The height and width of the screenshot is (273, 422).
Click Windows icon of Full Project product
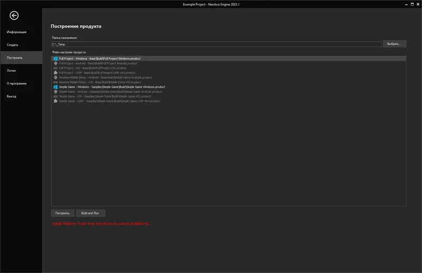55,58
